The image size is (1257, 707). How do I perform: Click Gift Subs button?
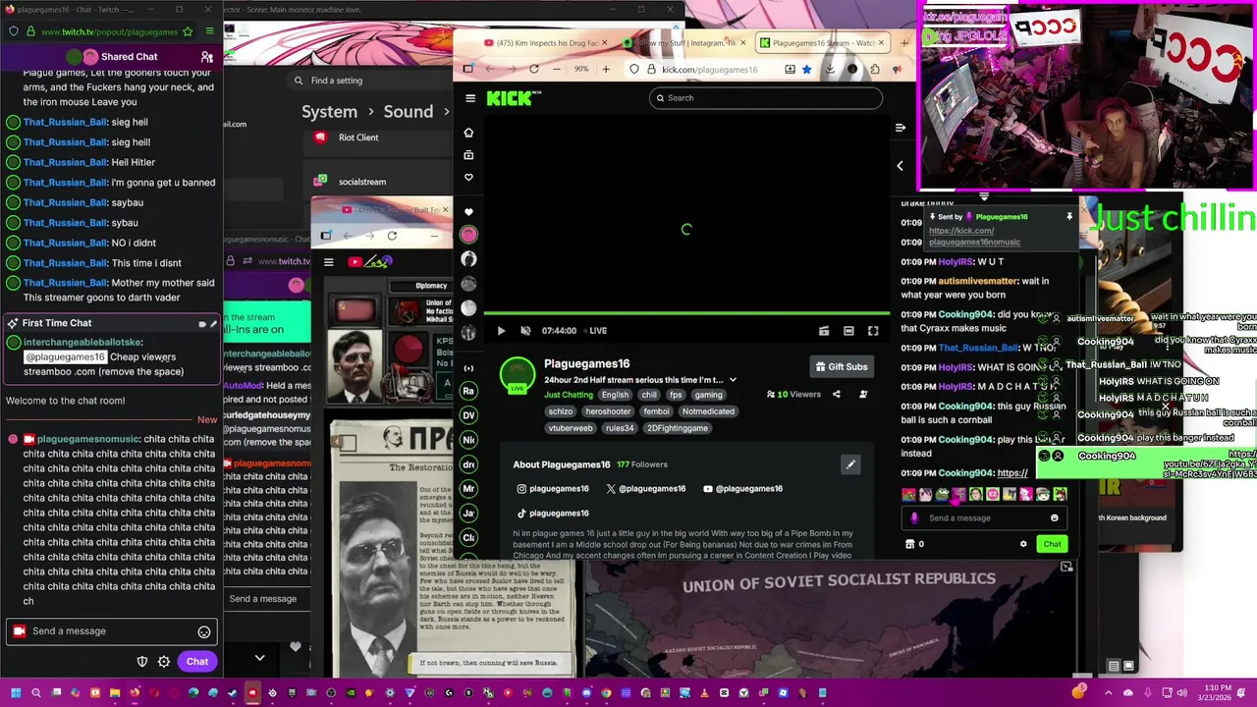842,366
